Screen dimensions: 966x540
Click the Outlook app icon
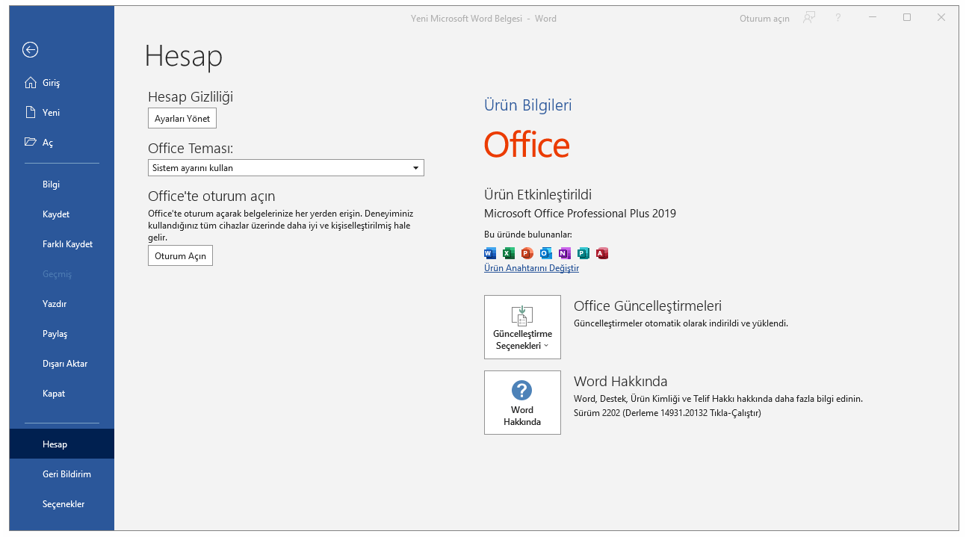[546, 253]
